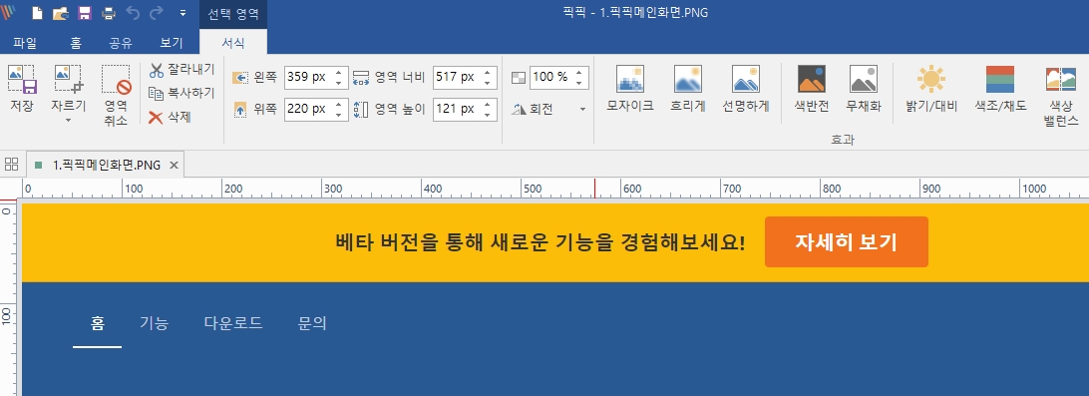Viewport: 1089px width, 396px height.
Task: Click 삭제 red X delete button
Action: pyautogui.click(x=170, y=117)
